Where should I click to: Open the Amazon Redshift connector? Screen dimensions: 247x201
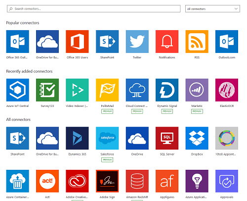pos(137,181)
